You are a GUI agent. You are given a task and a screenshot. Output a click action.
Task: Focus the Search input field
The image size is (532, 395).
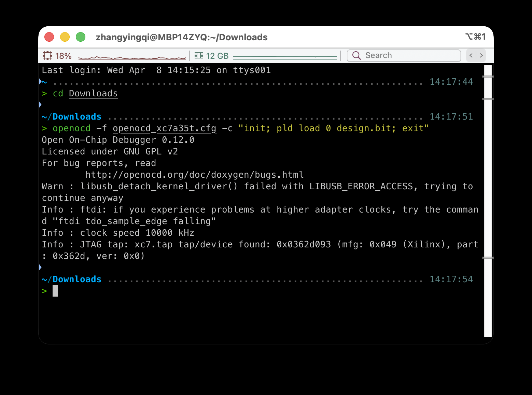410,55
